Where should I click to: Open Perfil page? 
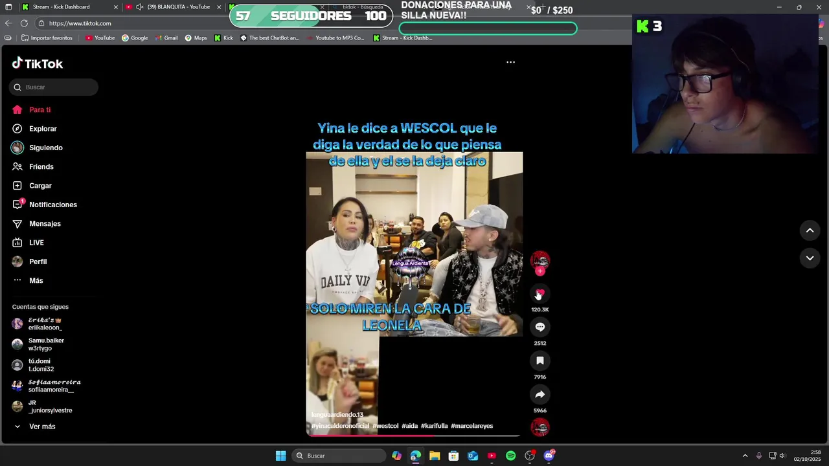click(x=29, y=261)
